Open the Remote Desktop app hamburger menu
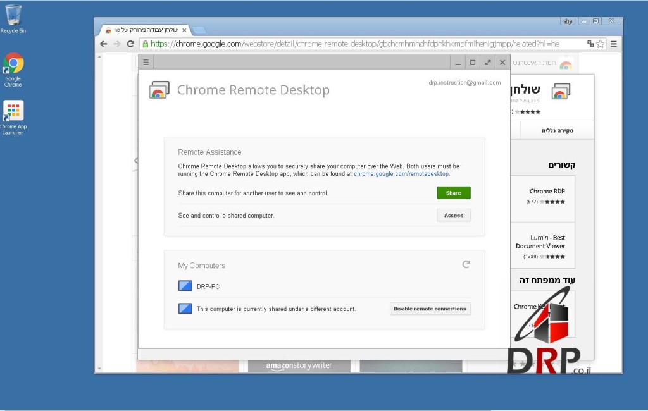The width and height of the screenshot is (648, 411). tap(146, 62)
